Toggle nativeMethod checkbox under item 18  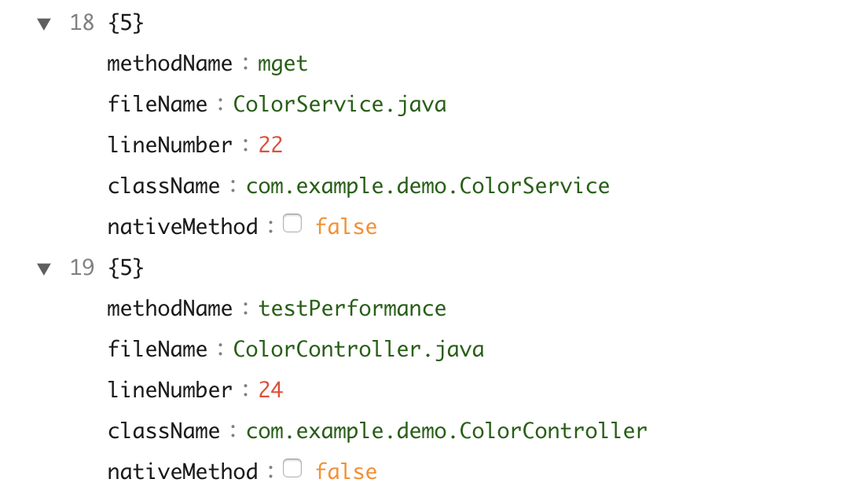[292, 225]
